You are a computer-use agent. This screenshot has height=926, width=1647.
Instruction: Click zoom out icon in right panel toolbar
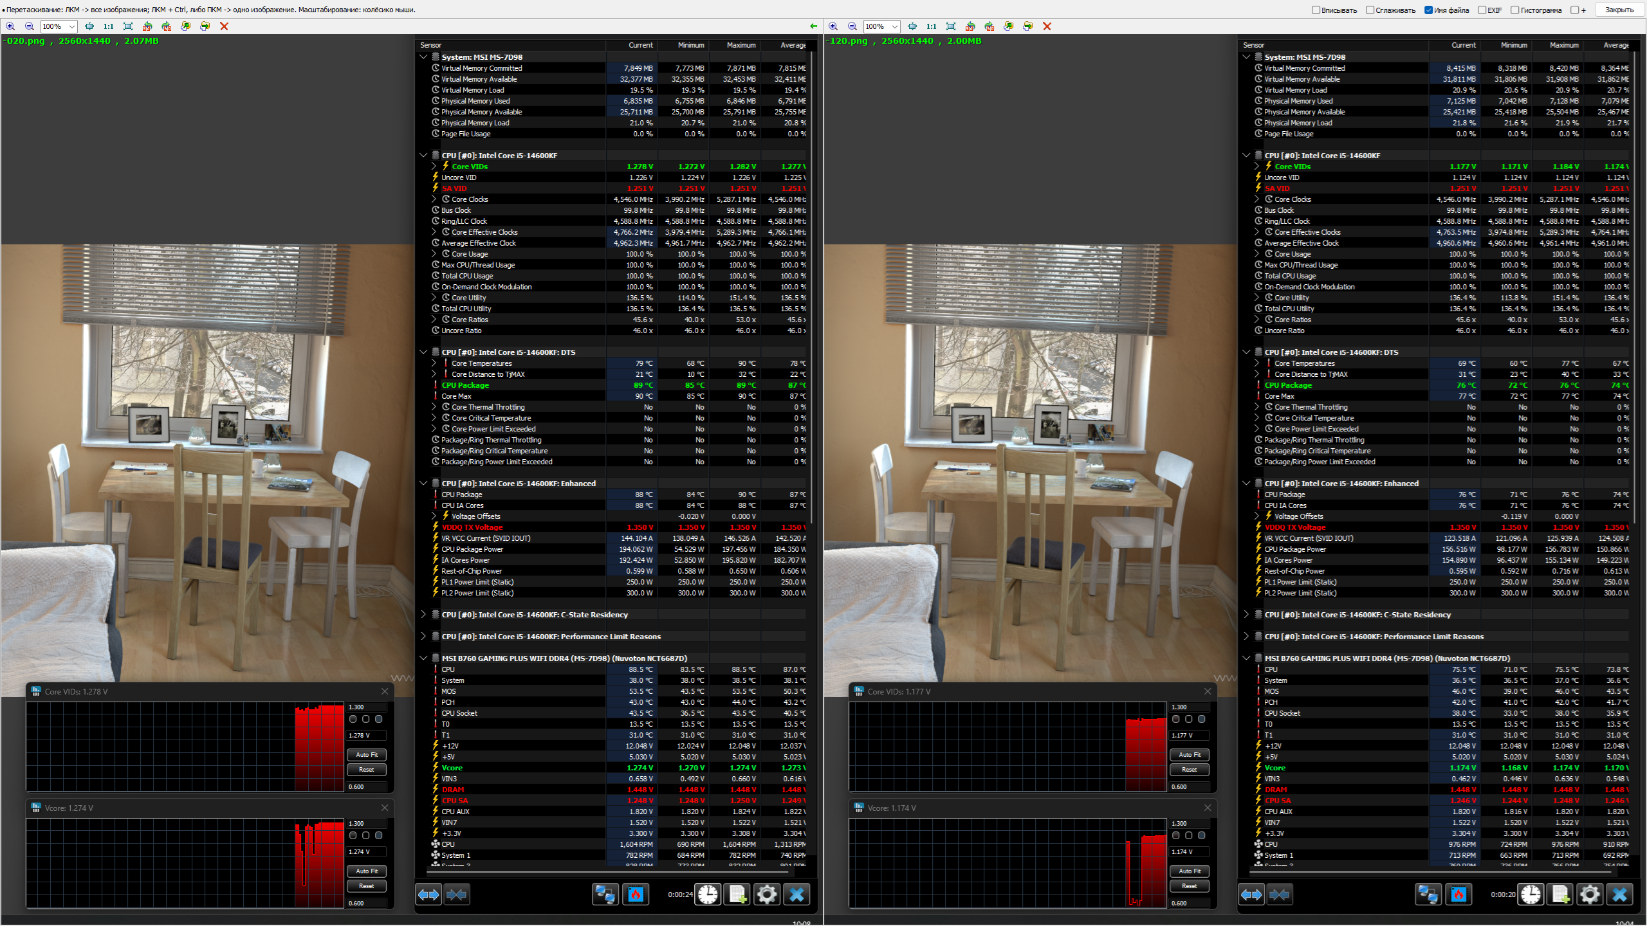point(852,26)
